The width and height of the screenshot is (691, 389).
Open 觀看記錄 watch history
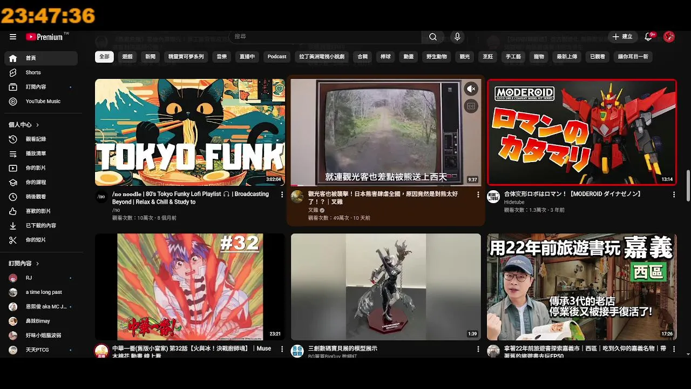pos(41,139)
